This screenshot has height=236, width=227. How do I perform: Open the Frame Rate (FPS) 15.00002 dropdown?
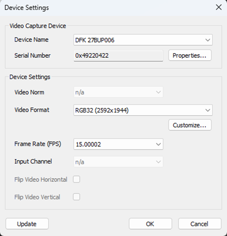click(x=118, y=144)
